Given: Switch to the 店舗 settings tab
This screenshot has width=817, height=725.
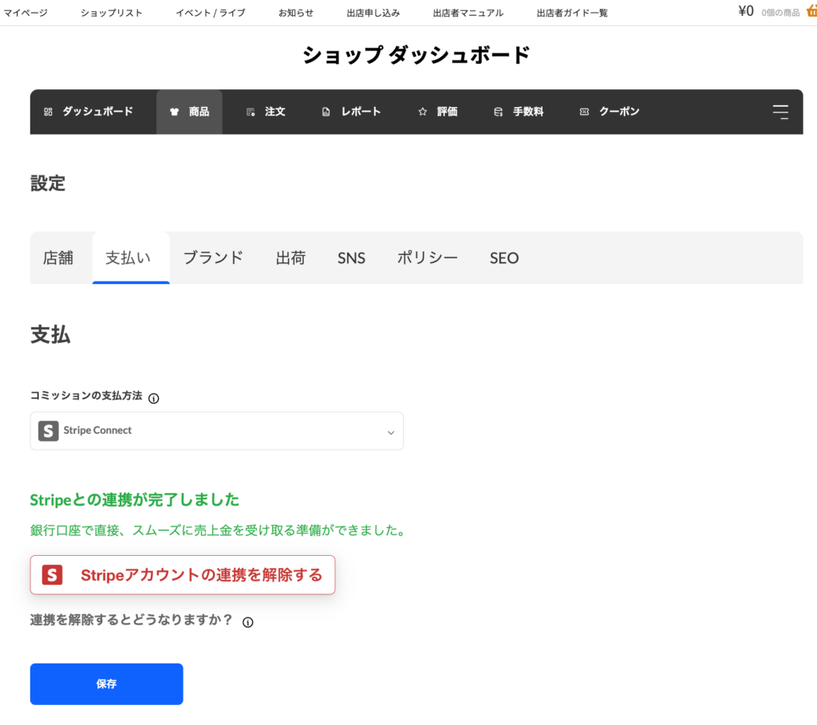Looking at the screenshot, I should click(x=58, y=258).
